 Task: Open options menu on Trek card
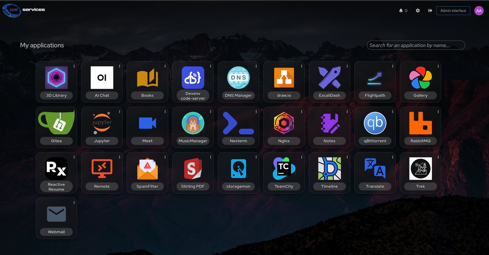438,157
